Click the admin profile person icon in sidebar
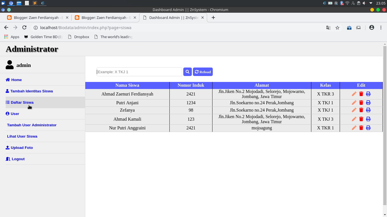This screenshot has width=387, height=217. (x=9, y=64)
